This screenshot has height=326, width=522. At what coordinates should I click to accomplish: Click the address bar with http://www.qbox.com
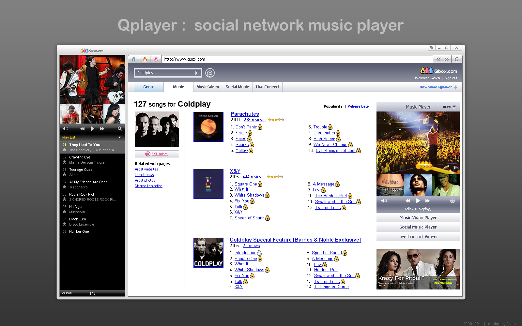coord(297,59)
